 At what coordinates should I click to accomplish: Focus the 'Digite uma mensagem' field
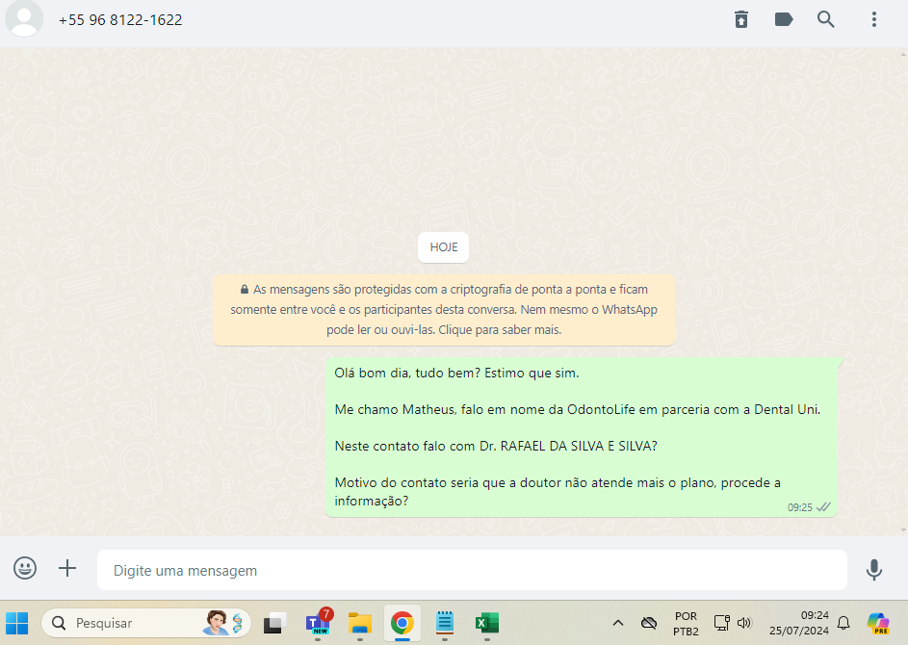point(472,570)
